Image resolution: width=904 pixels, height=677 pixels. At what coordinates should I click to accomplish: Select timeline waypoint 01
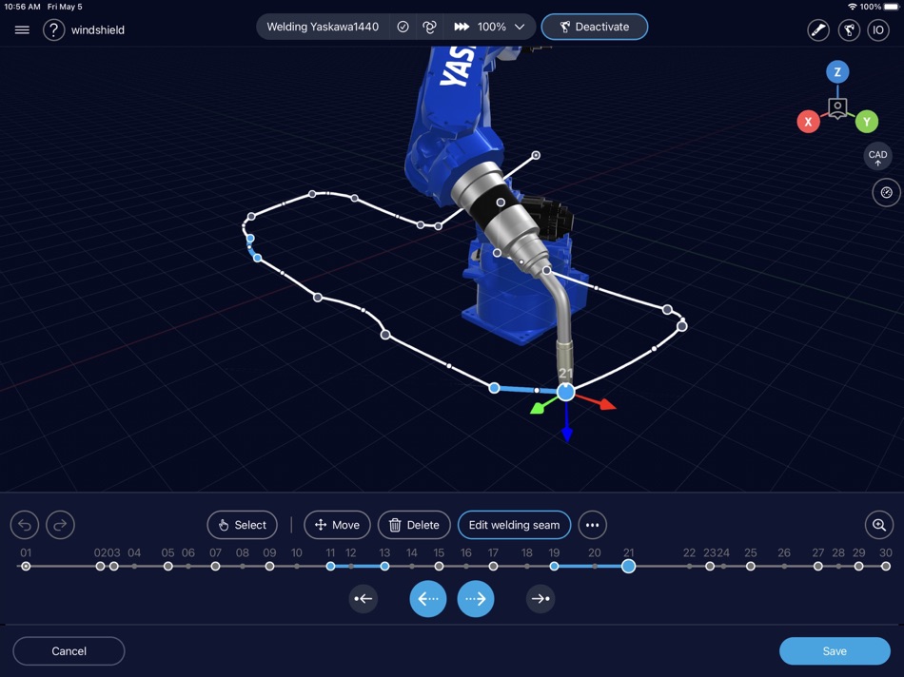26,567
